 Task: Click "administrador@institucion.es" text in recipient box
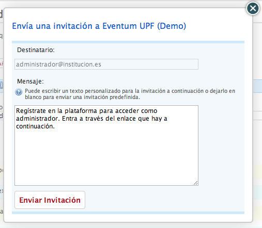(x=58, y=64)
